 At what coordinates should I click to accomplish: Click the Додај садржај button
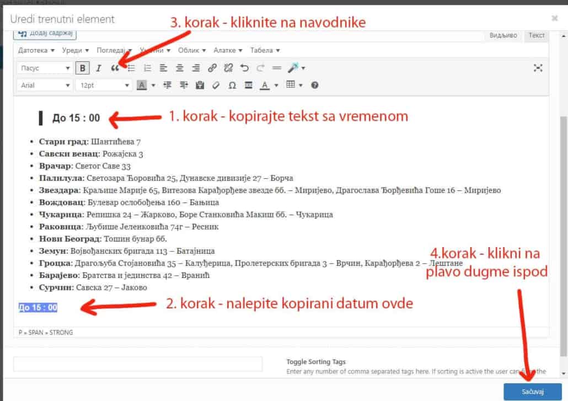45,34
